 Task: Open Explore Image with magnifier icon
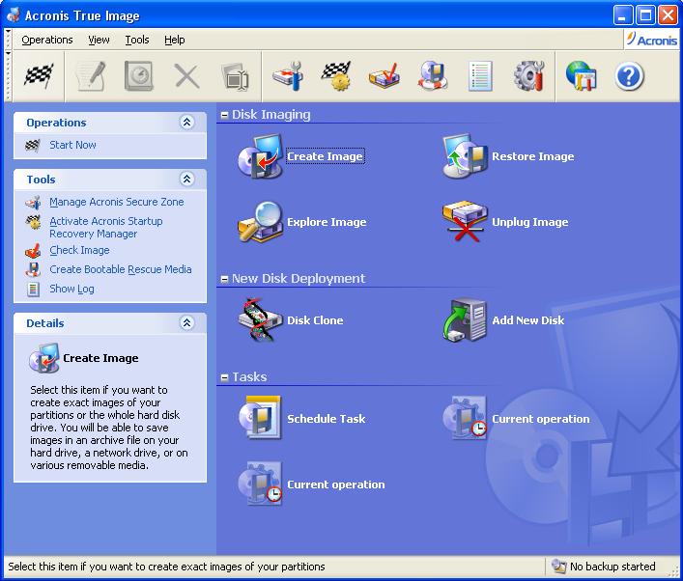click(x=302, y=222)
